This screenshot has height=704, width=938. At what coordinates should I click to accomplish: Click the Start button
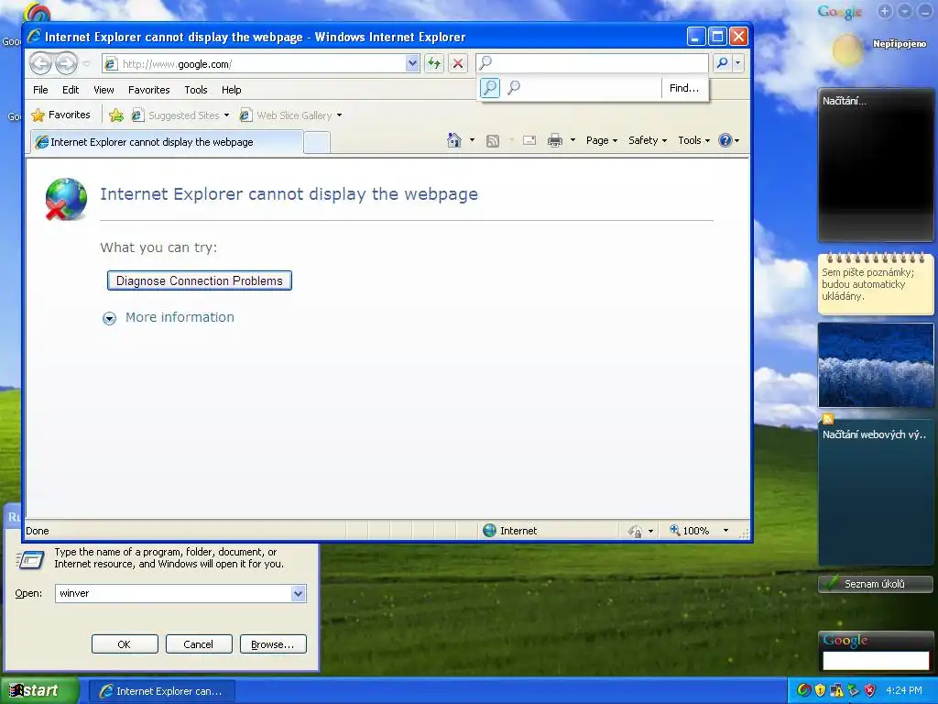click(38, 691)
